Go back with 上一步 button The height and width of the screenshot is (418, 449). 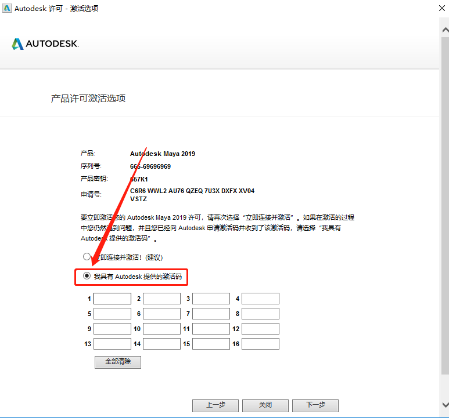click(x=215, y=405)
